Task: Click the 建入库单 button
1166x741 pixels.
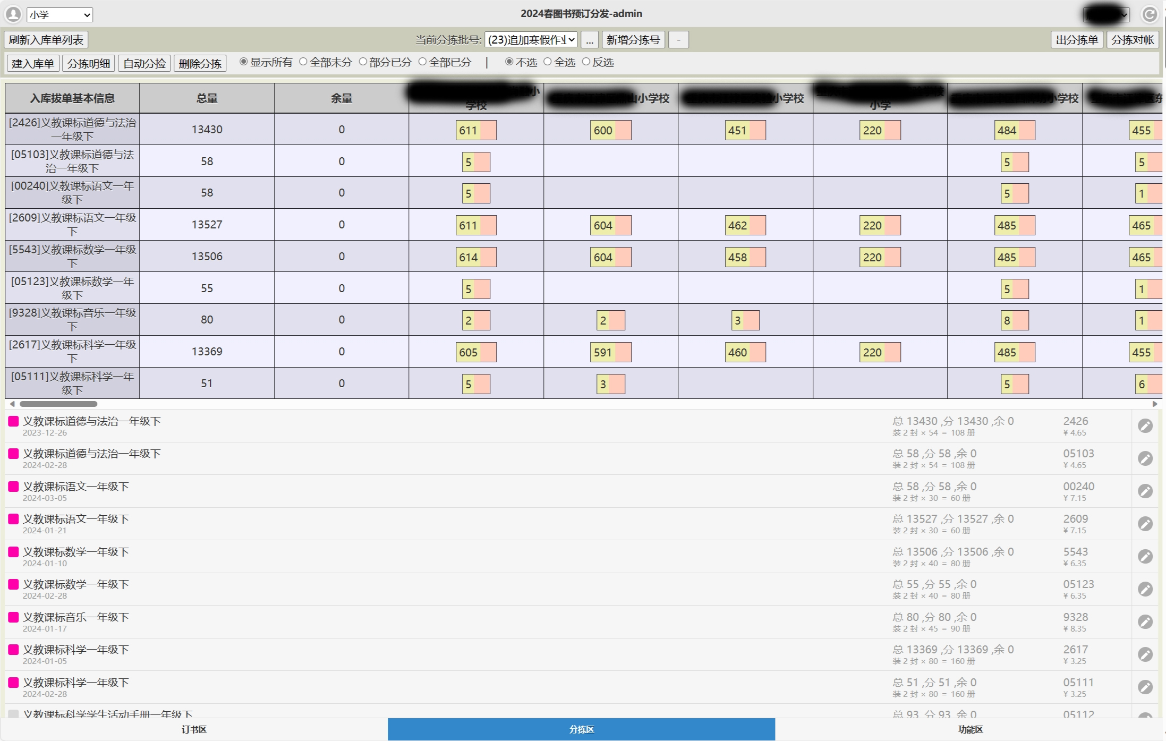Action: click(33, 64)
